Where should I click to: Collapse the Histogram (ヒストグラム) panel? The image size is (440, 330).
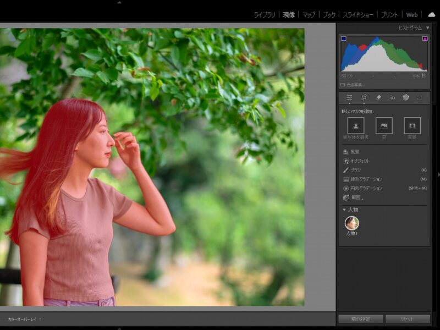[x=427, y=28]
